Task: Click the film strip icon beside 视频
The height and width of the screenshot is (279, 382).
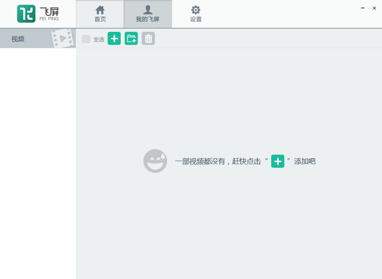Action: 63,38
